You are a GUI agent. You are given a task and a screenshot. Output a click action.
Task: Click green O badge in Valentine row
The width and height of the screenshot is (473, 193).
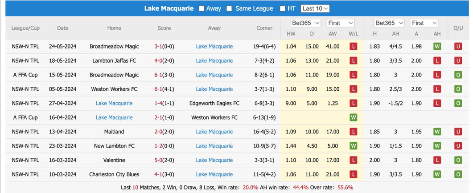click(x=458, y=160)
